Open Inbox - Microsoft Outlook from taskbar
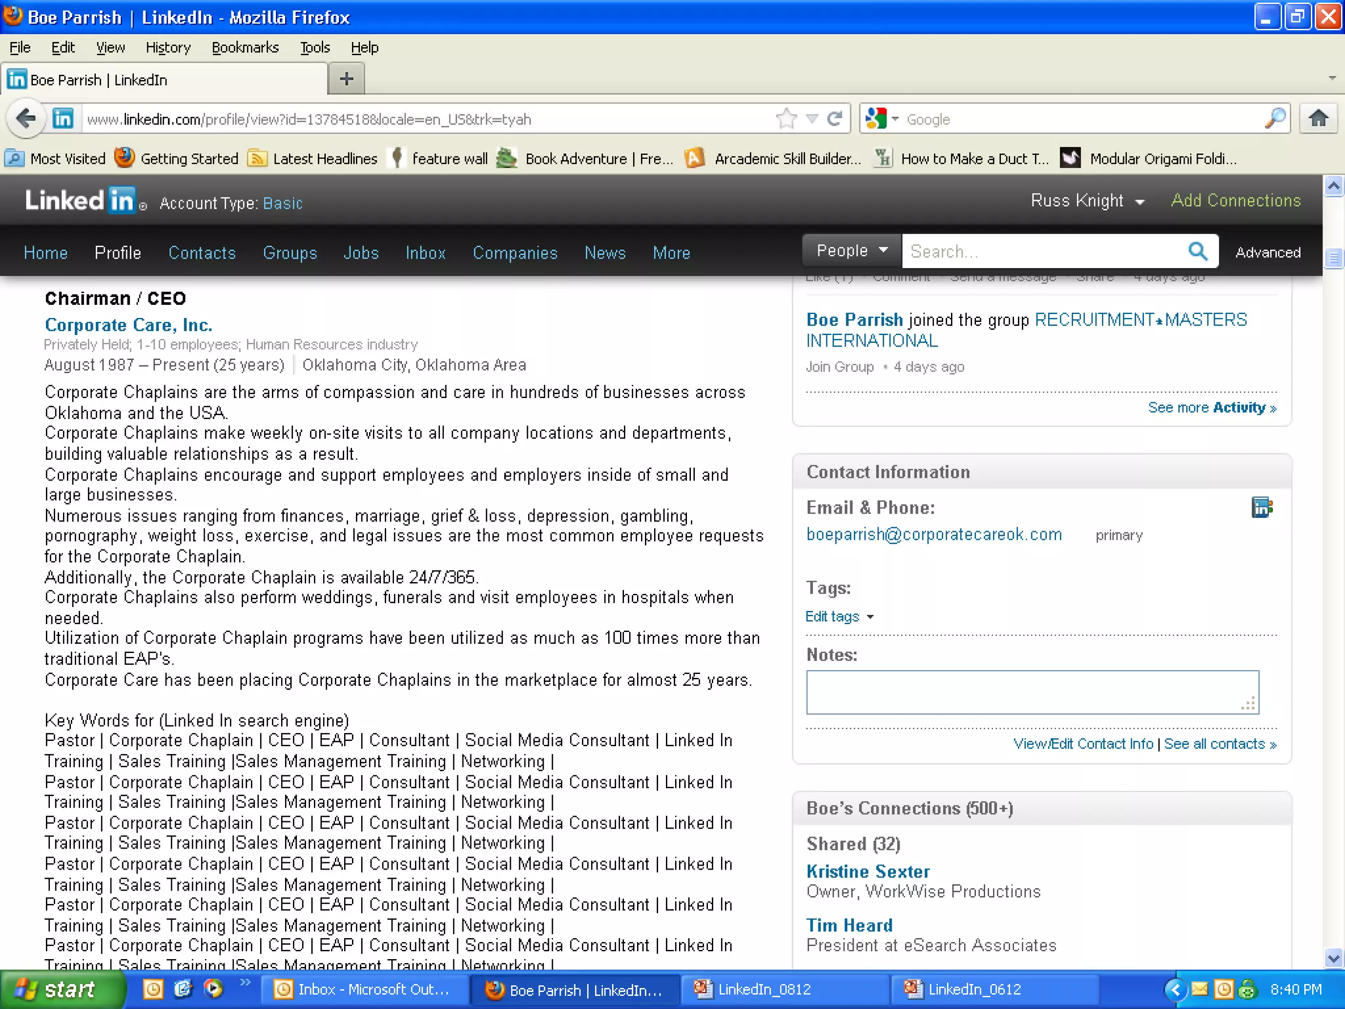1345x1009 pixels. [x=364, y=989]
